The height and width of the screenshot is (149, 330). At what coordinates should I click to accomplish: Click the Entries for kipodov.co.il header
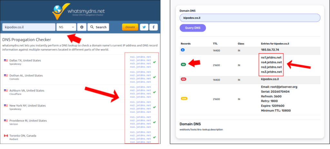pyautogui.click(x=275, y=44)
